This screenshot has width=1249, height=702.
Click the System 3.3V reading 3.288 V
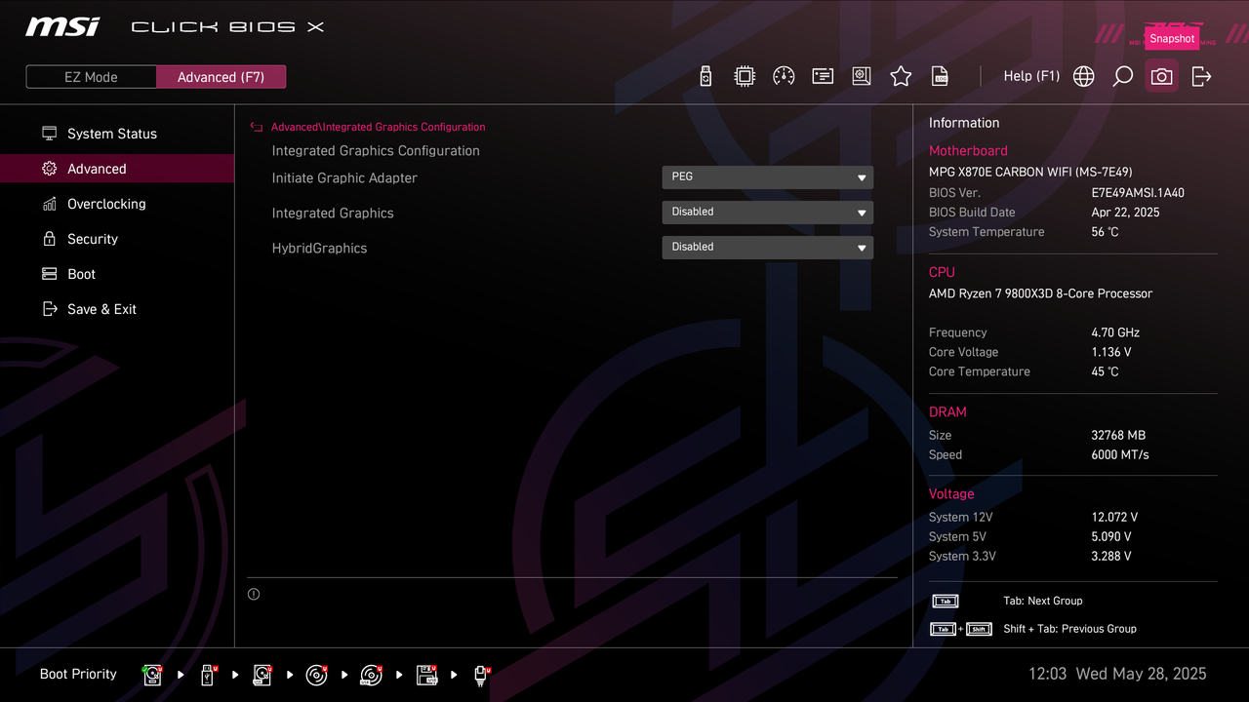1111,557
